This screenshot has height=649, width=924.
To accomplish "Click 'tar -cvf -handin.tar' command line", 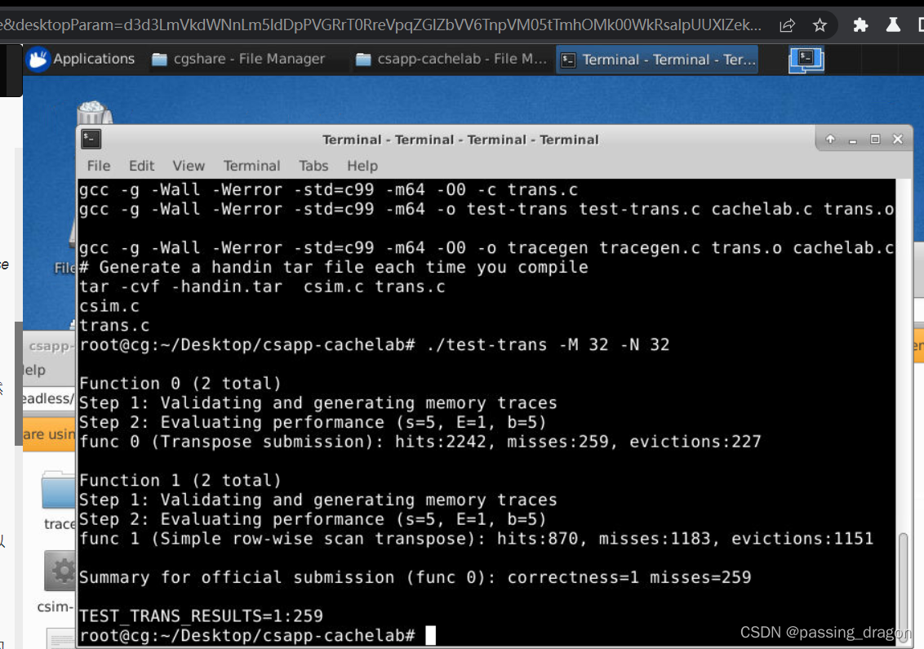I will click(262, 287).
